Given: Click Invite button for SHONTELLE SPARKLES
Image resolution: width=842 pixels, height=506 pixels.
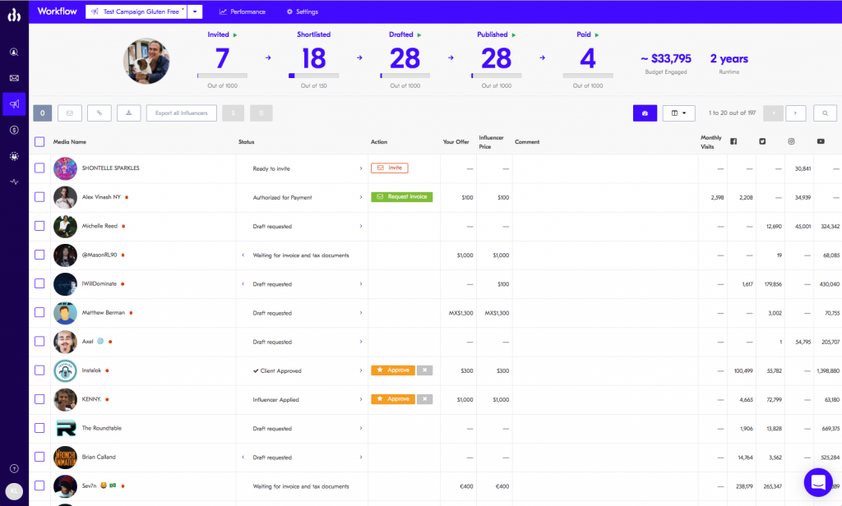Looking at the screenshot, I should pos(389,168).
